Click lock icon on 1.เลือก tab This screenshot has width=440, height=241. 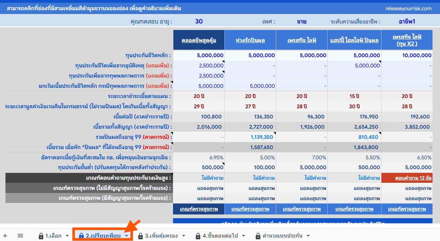tap(41, 236)
